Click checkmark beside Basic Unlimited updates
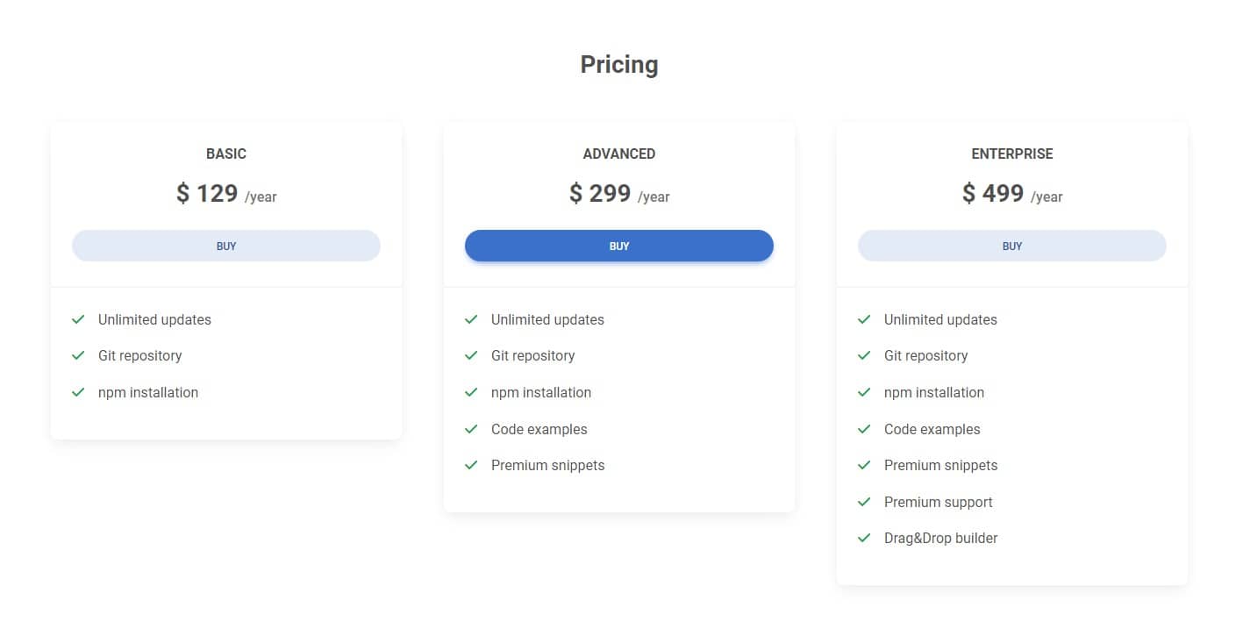 click(x=78, y=319)
